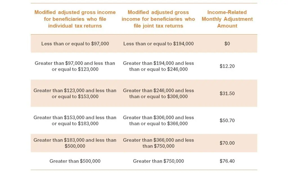Screen dimensions: 288x173
Task: Click 'Less than or equal to $194,000' cell
Action: click(158, 44)
